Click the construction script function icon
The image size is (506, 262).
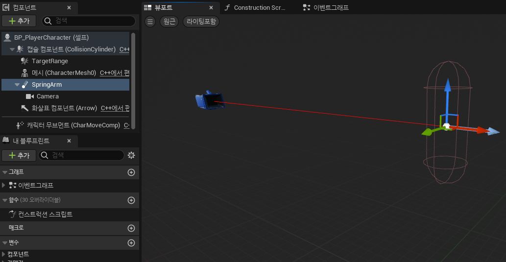point(13,214)
